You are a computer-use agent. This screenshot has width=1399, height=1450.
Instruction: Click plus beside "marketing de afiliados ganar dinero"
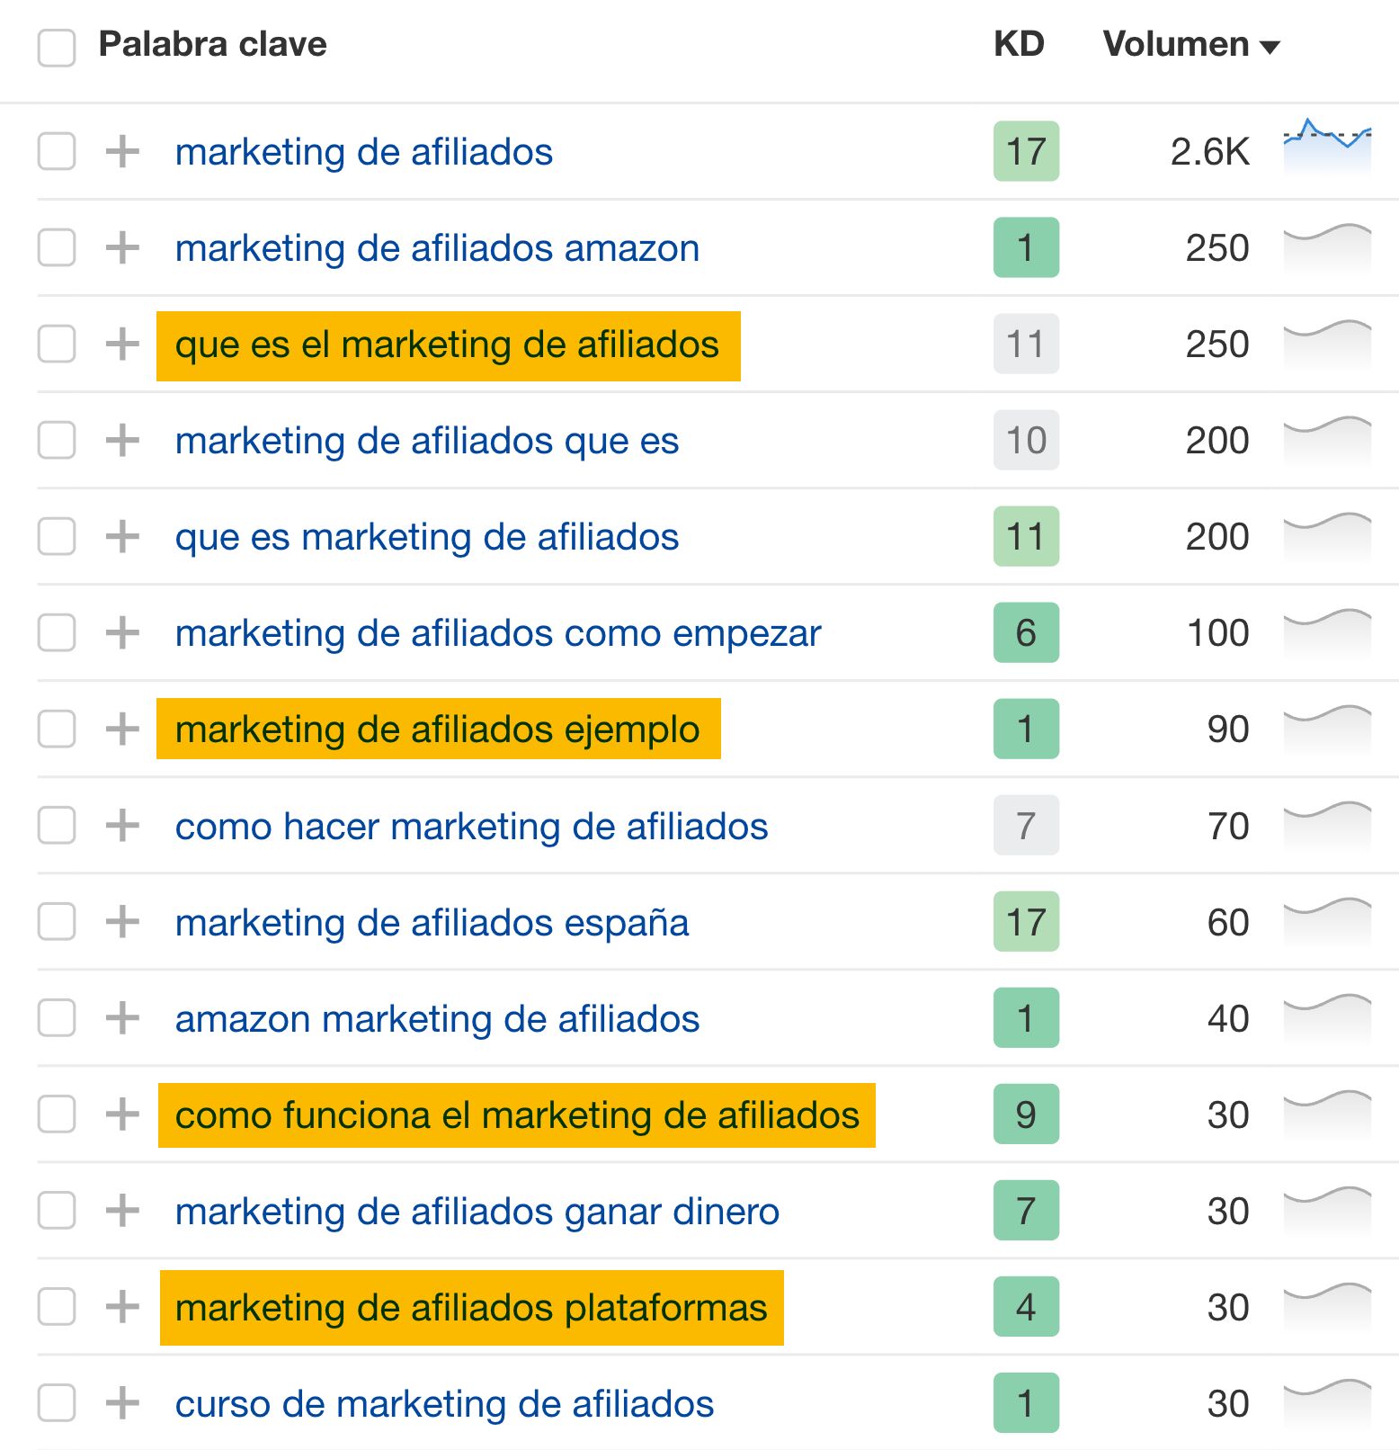point(123,1212)
